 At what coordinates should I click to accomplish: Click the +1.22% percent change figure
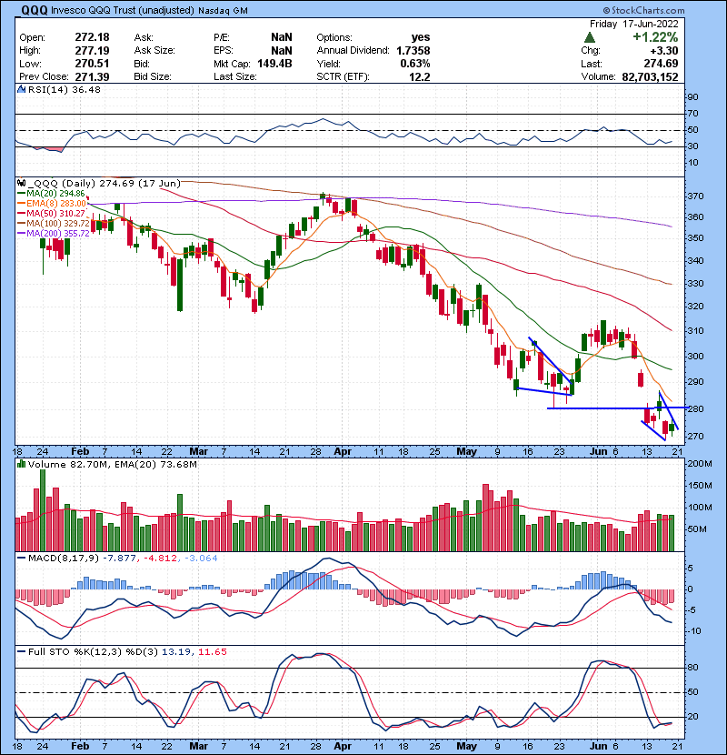(x=655, y=37)
